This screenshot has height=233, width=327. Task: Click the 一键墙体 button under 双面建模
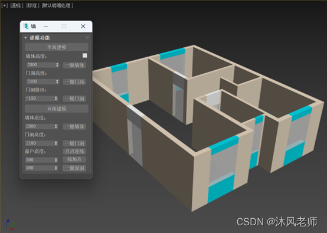click(74, 126)
